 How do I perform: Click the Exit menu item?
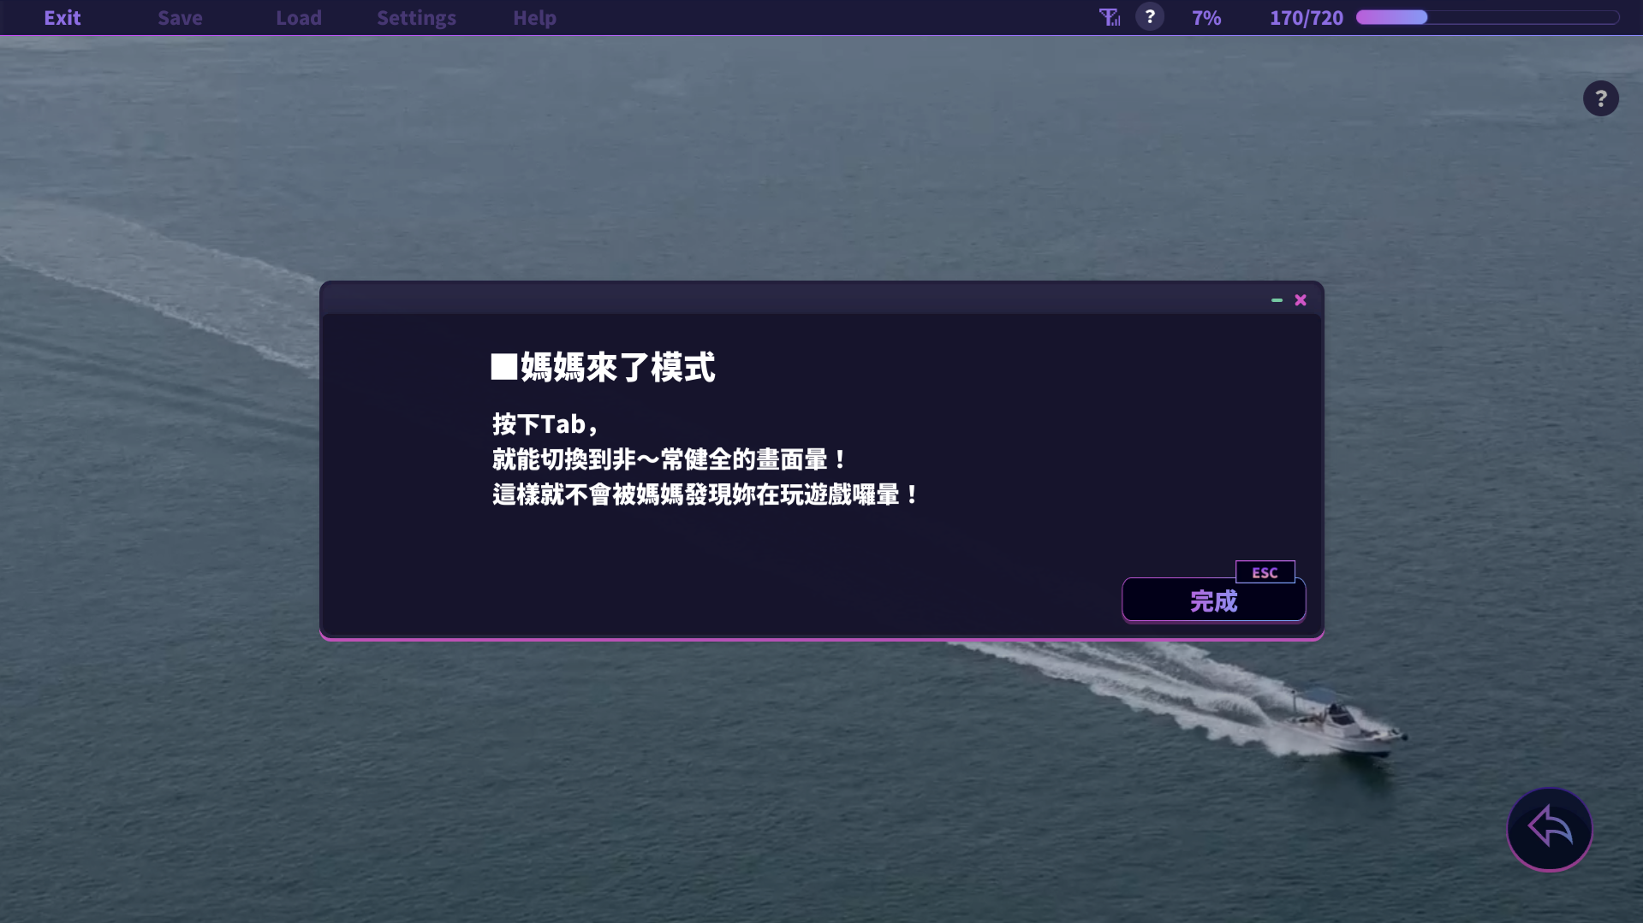[63, 18]
